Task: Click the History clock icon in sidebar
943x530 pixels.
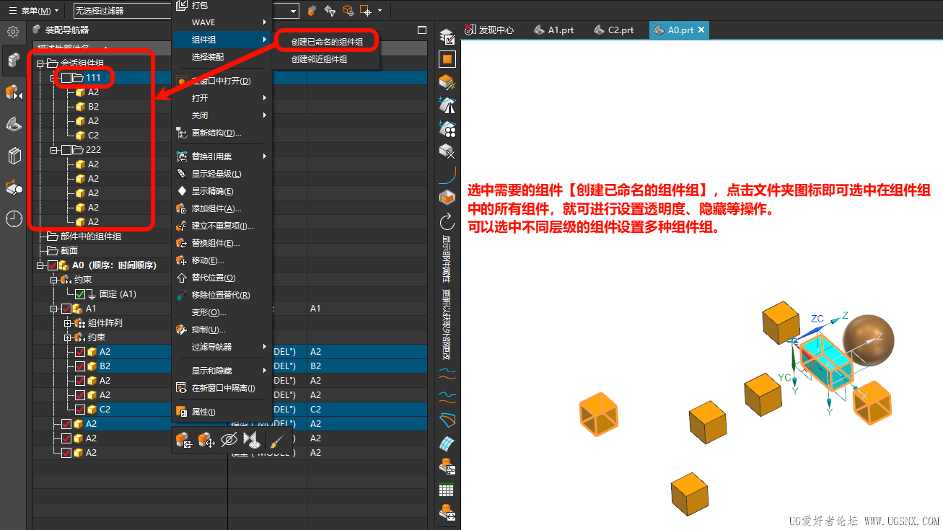Action: pyautogui.click(x=14, y=219)
